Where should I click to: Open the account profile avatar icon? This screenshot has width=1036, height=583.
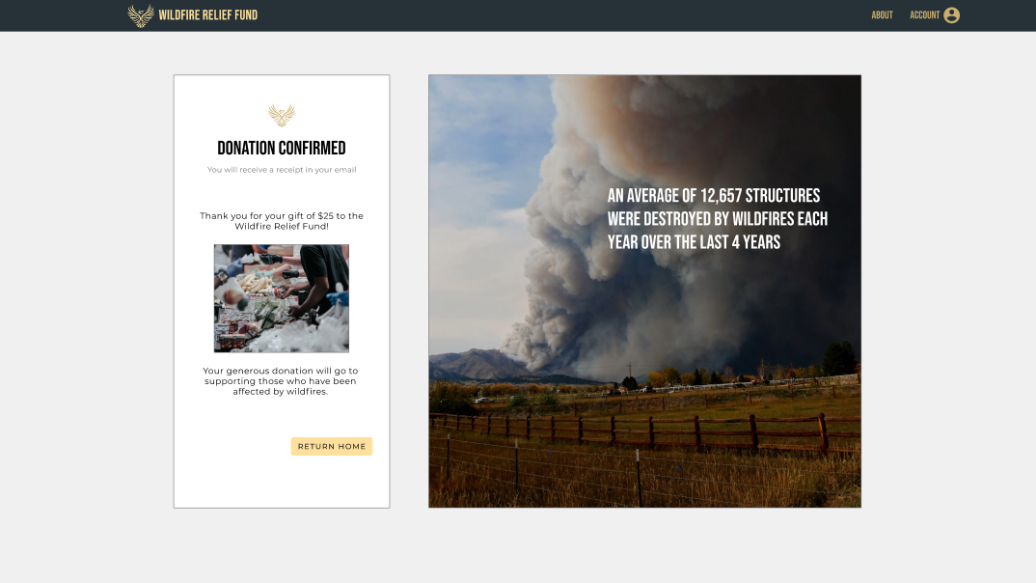[951, 15]
